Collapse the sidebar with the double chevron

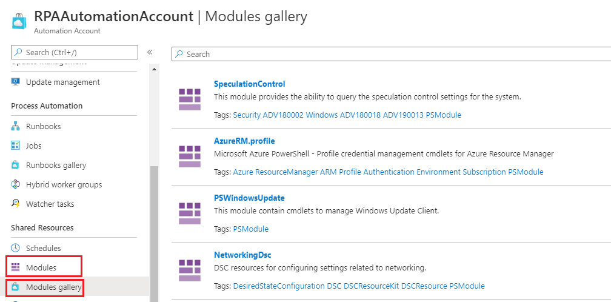click(150, 52)
